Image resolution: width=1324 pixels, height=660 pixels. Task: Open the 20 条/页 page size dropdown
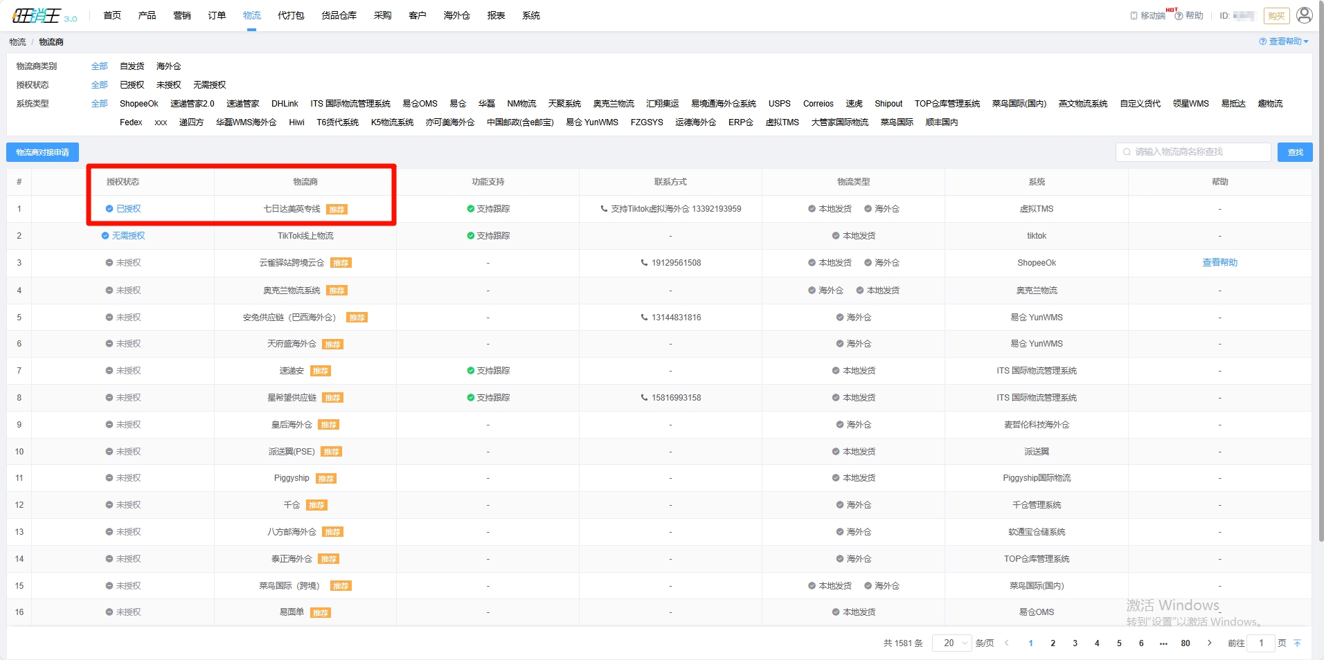click(952, 643)
